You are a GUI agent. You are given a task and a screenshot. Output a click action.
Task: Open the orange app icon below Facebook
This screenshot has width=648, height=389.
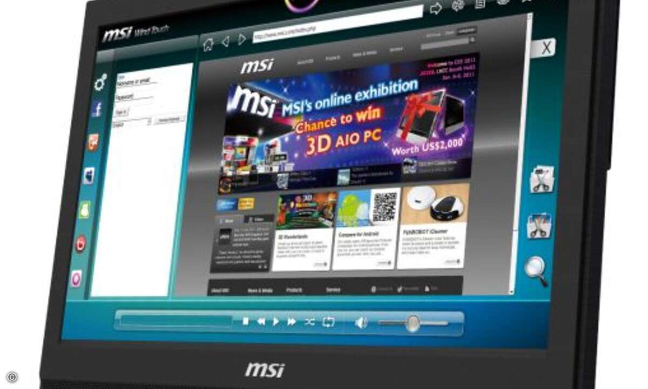[93, 142]
